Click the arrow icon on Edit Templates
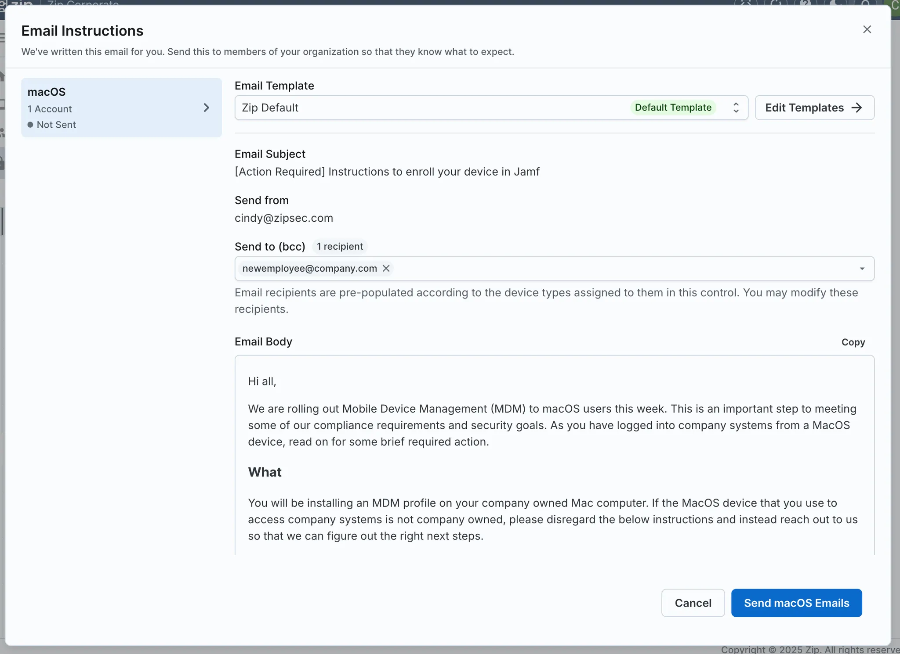900x654 pixels. (856, 108)
